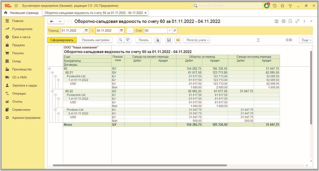Collapse the account 60.22 tree node
The height and width of the screenshot is (171, 319).
coord(53,91)
